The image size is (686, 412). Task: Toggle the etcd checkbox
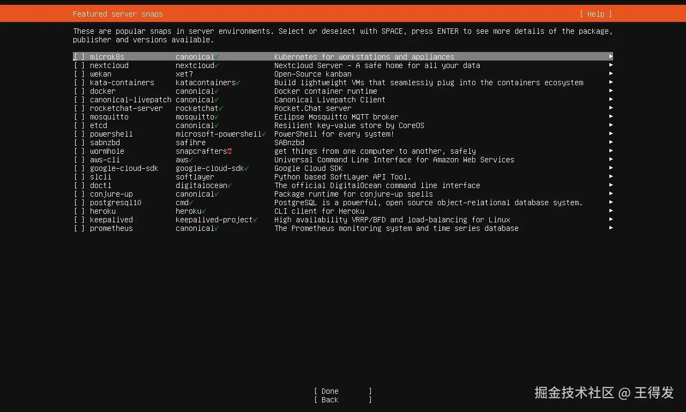(x=79, y=125)
